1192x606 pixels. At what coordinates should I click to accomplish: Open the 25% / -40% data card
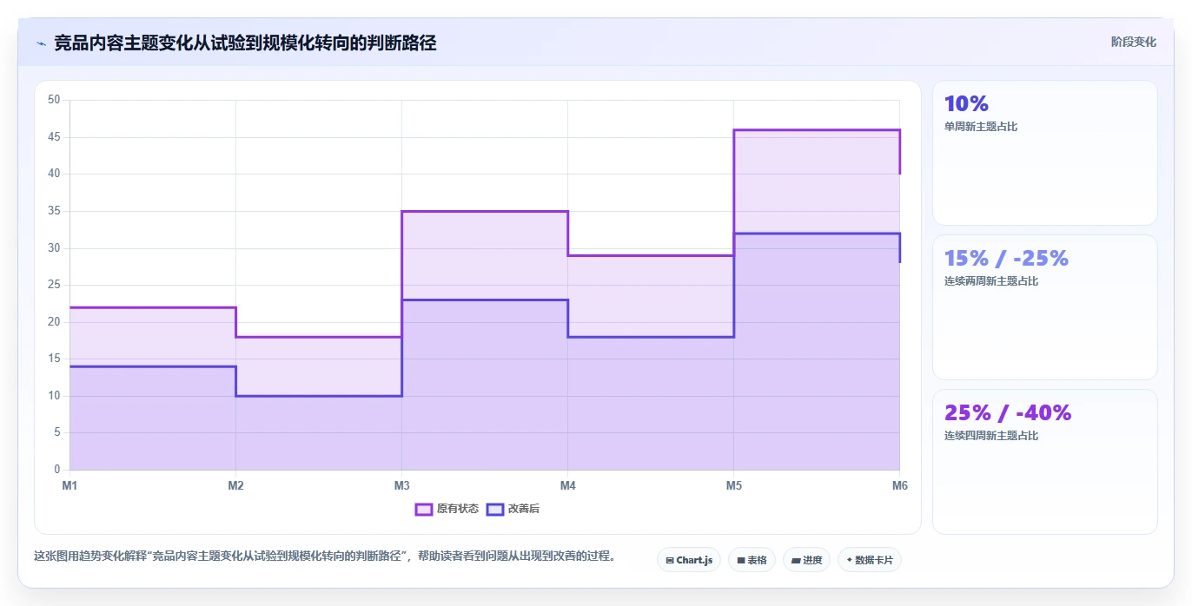(x=1044, y=462)
